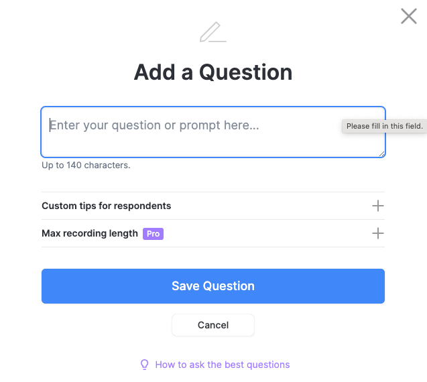The height and width of the screenshot is (382, 427).
Task: Click the purple Pro badge
Action: [x=153, y=234]
